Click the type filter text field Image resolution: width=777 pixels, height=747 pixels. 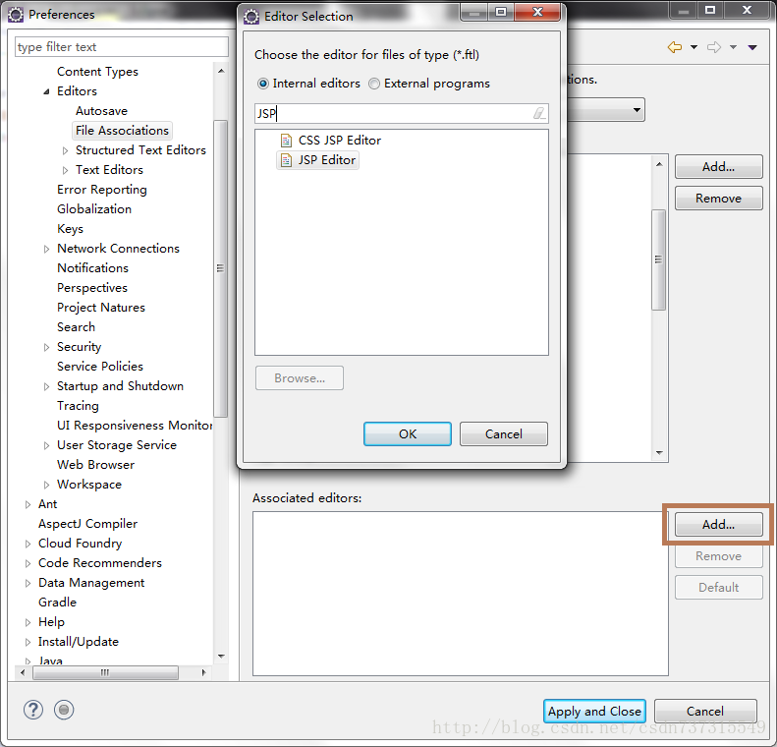[x=122, y=47]
